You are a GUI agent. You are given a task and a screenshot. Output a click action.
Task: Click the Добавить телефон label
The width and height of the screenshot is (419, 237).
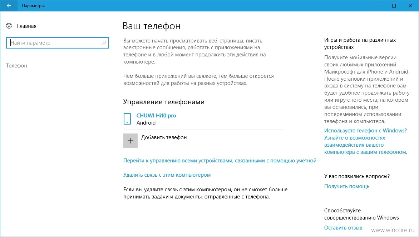pyautogui.click(x=164, y=137)
